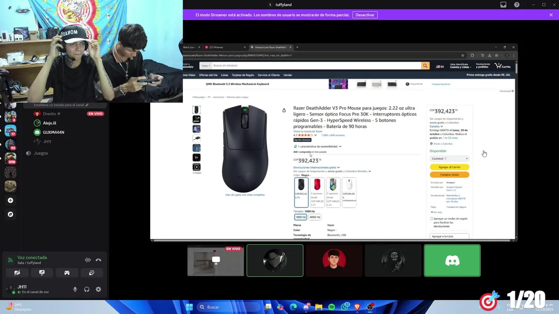Open 'Vender' nav item on Amazon

click(288, 75)
